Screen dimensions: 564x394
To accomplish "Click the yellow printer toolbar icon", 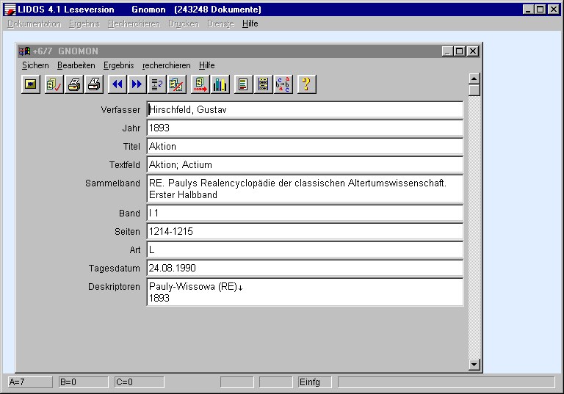I will click(74, 84).
